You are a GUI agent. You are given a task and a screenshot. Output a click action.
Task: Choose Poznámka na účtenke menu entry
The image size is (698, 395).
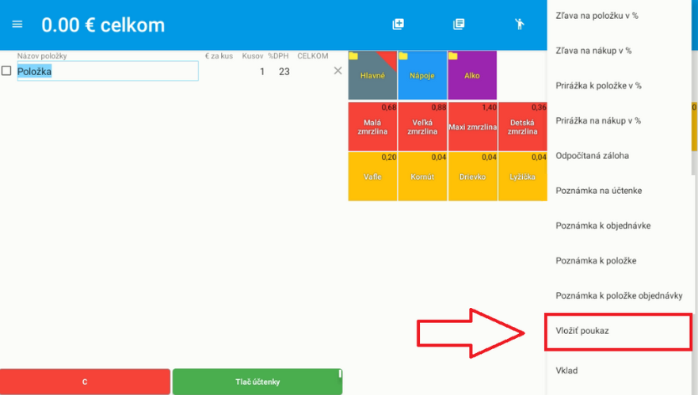[x=599, y=191]
